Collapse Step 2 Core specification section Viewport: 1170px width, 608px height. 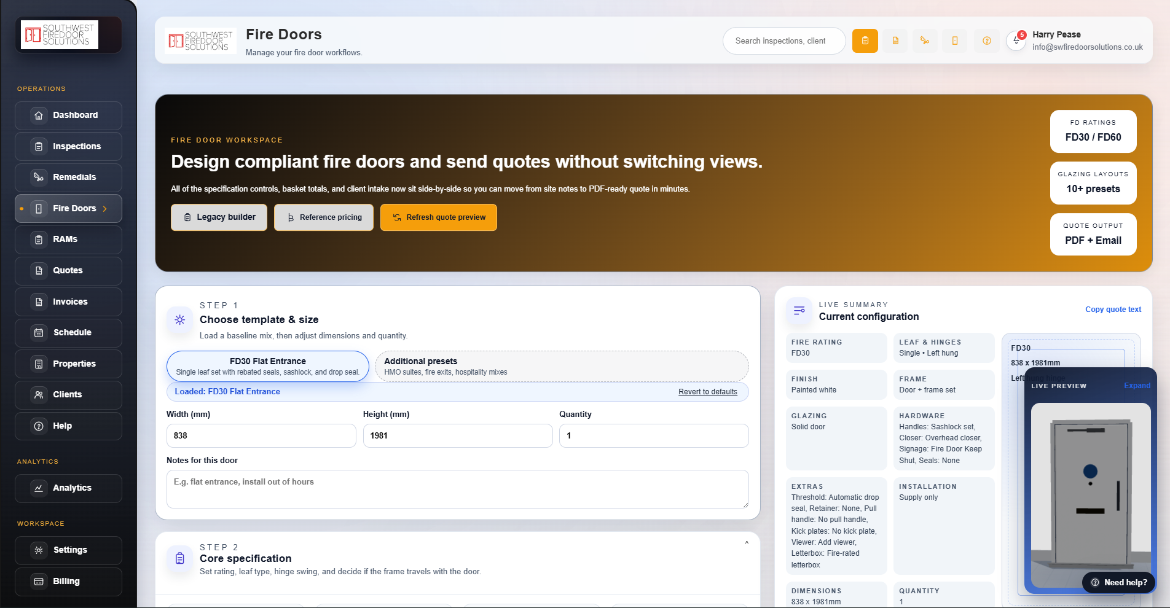click(x=747, y=543)
